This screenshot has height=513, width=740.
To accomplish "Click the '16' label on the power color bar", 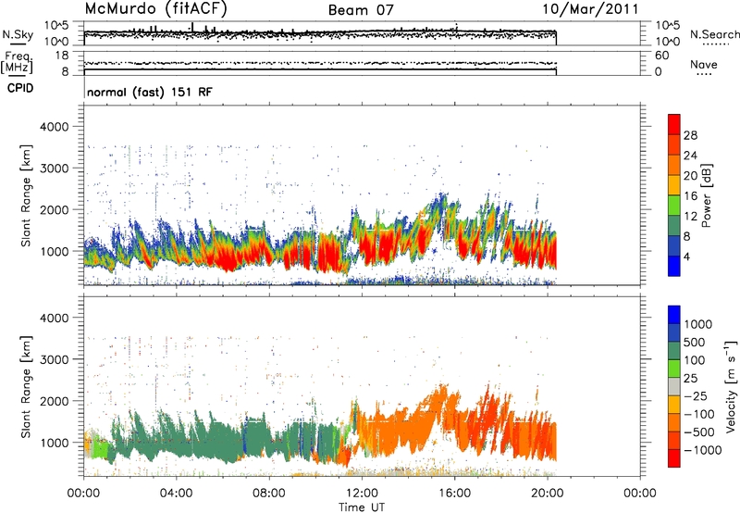I will point(690,196).
